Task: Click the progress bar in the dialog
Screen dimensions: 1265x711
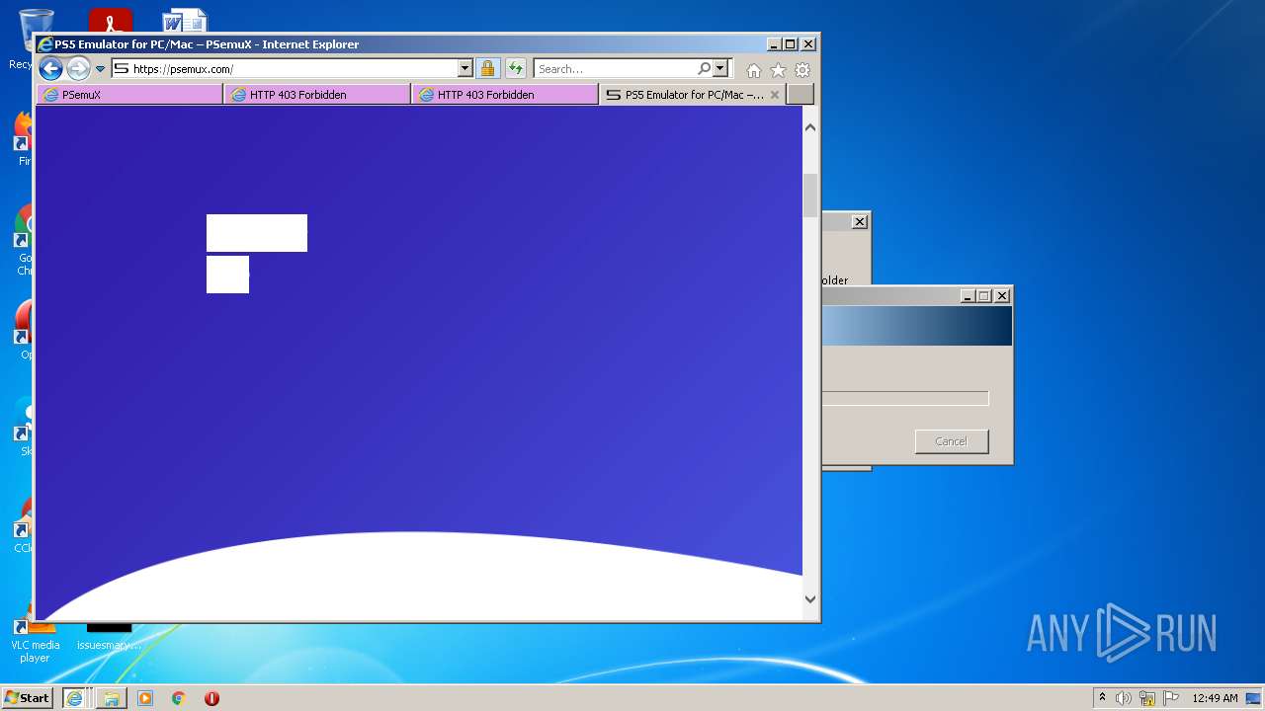Action: [905, 398]
